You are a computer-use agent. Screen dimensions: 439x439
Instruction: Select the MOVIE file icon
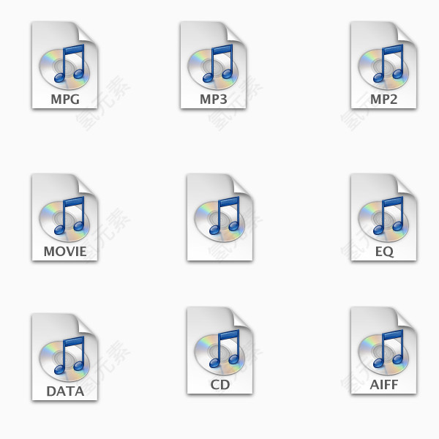point(64,217)
